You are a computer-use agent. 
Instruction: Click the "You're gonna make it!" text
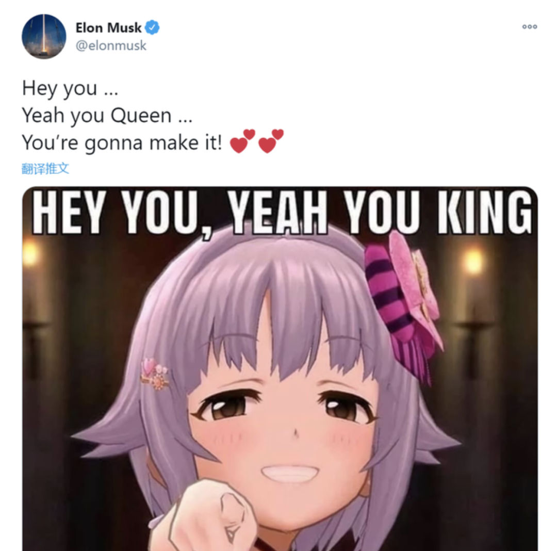click(x=122, y=143)
